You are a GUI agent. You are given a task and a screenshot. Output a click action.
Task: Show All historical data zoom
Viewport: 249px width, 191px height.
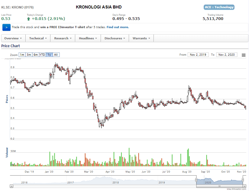[56, 55]
